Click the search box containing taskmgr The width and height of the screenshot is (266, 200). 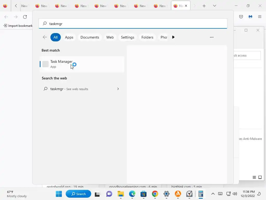click(x=133, y=24)
